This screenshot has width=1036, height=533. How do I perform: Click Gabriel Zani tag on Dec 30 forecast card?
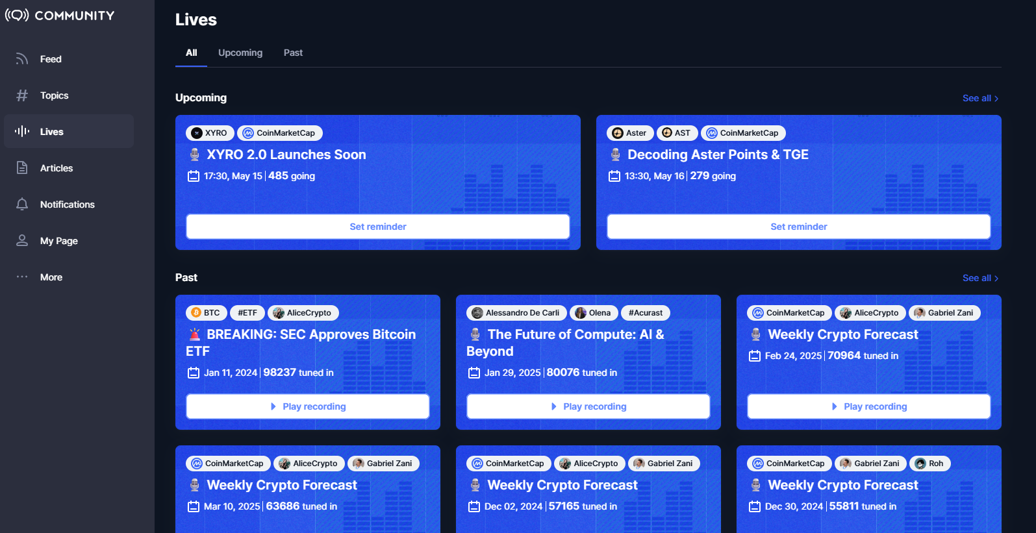click(x=870, y=464)
